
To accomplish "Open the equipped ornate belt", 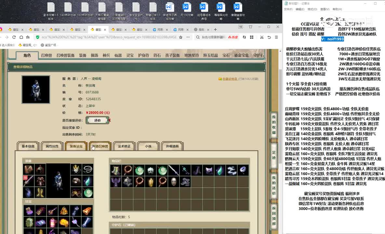I will (x=76, y=192).
